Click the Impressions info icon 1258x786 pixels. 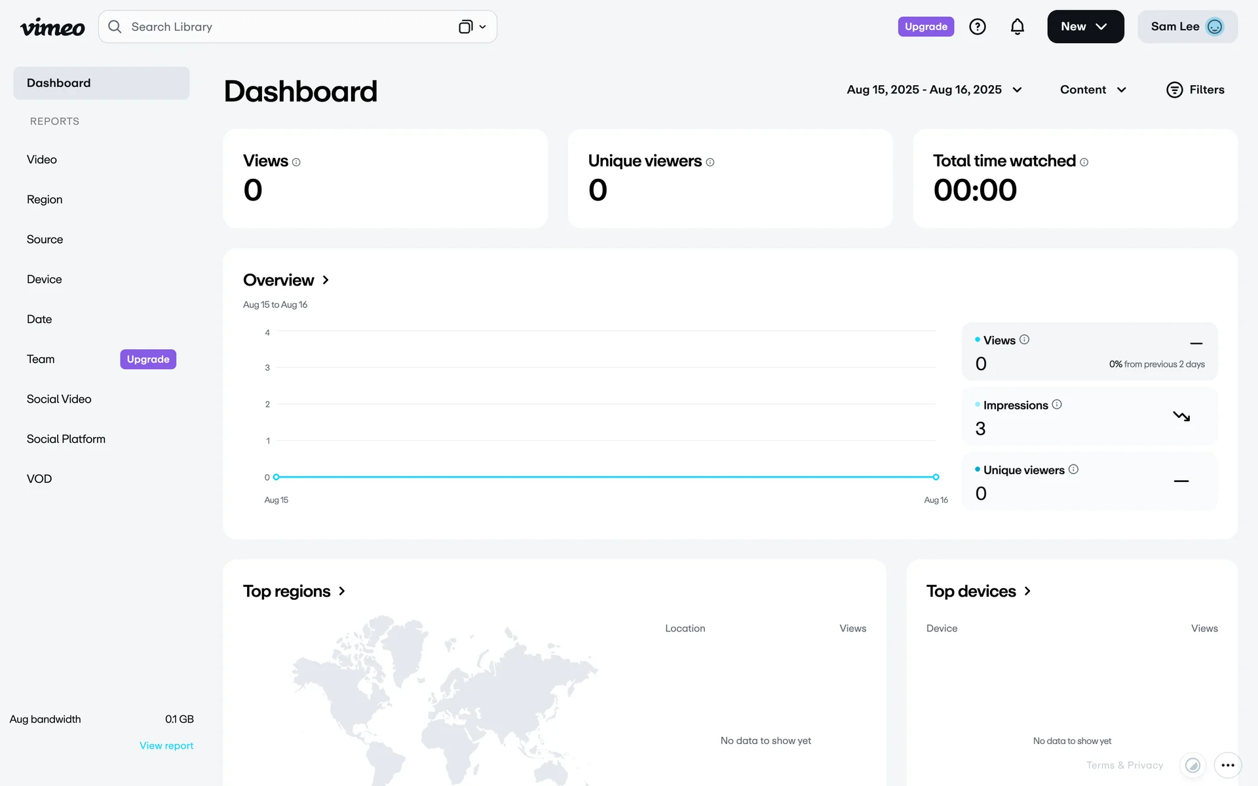[x=1056, y=405]
